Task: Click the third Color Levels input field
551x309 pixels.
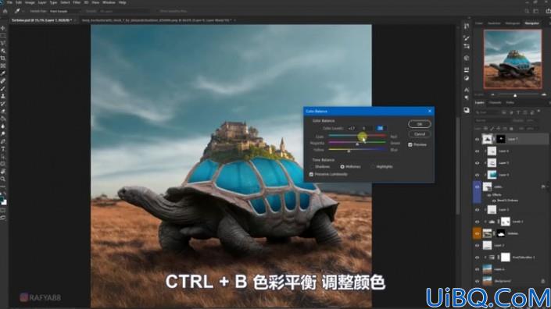Action: tap(380, 129)
